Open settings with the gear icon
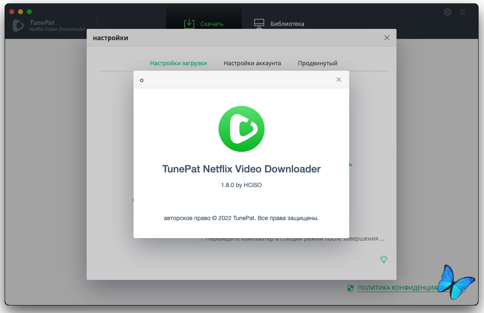Screen dimensions: 484x313 pos(448,12)
